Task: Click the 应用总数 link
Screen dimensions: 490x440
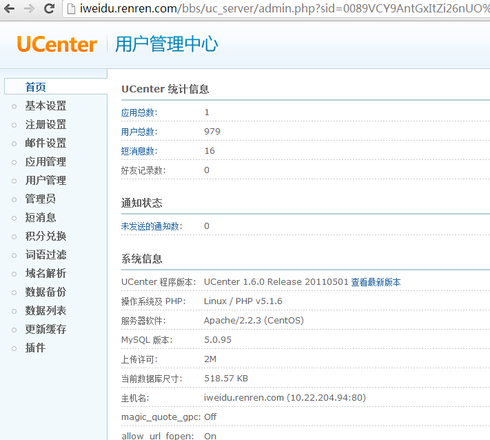Action: pos(138,112)
